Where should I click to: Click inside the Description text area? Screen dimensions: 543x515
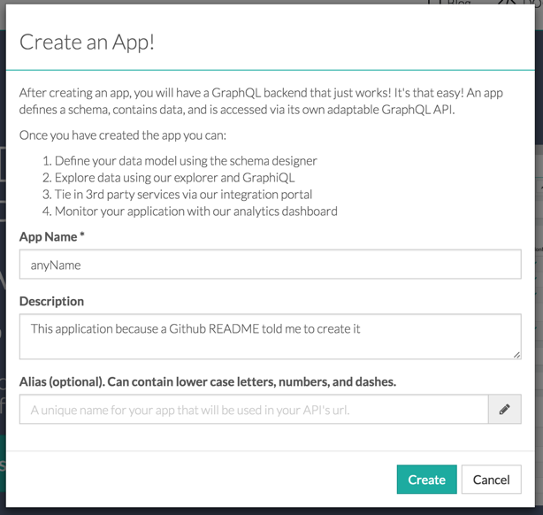click(x=270, y=336)
